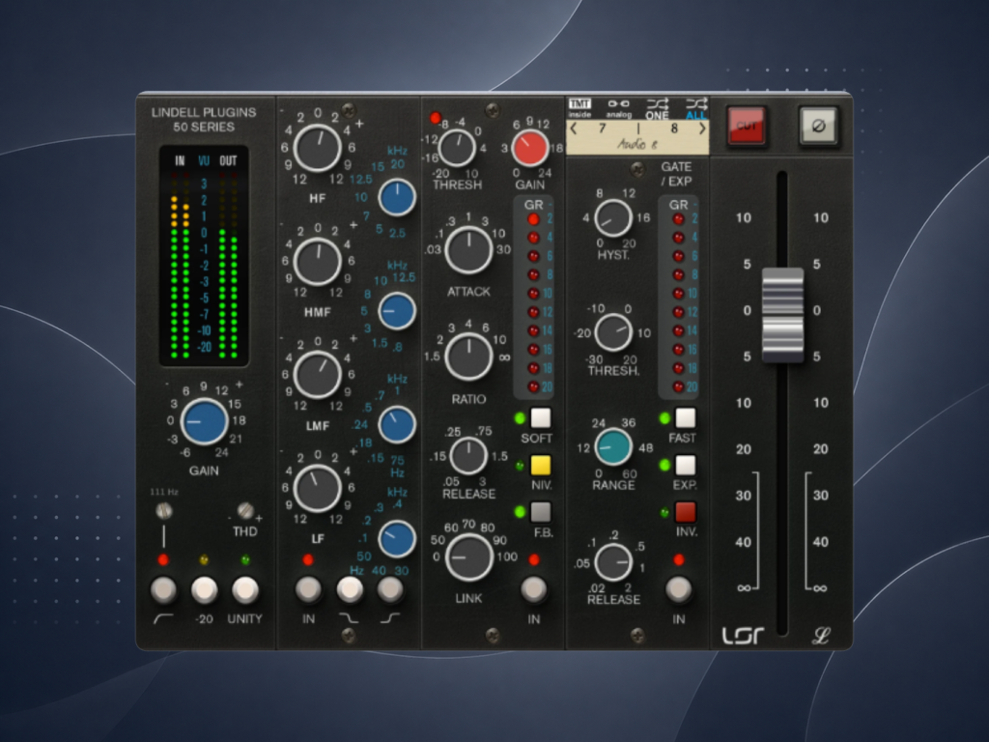Image resolution: width=989 pixels, height=742 pixels.
Task: Toggle the compressor SOFT knee button
Action: (x=541, y=417)
